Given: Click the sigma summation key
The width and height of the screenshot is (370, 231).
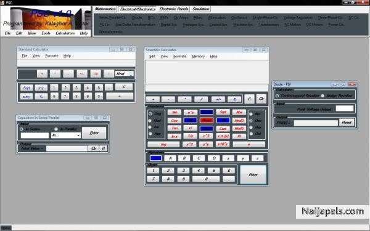Looking at the screenshot, I should [x=234, y=99].
